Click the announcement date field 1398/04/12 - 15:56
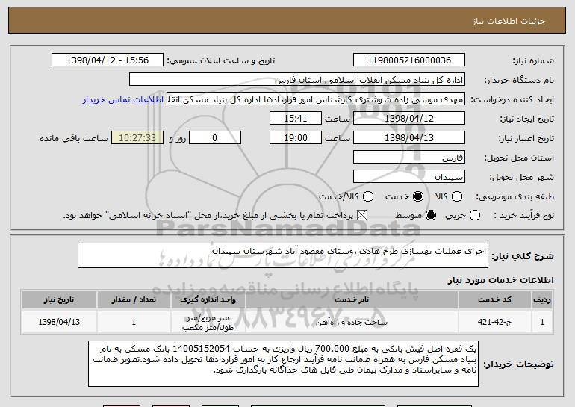The height and width of the screenshot is (407, 575). (108, 60)
